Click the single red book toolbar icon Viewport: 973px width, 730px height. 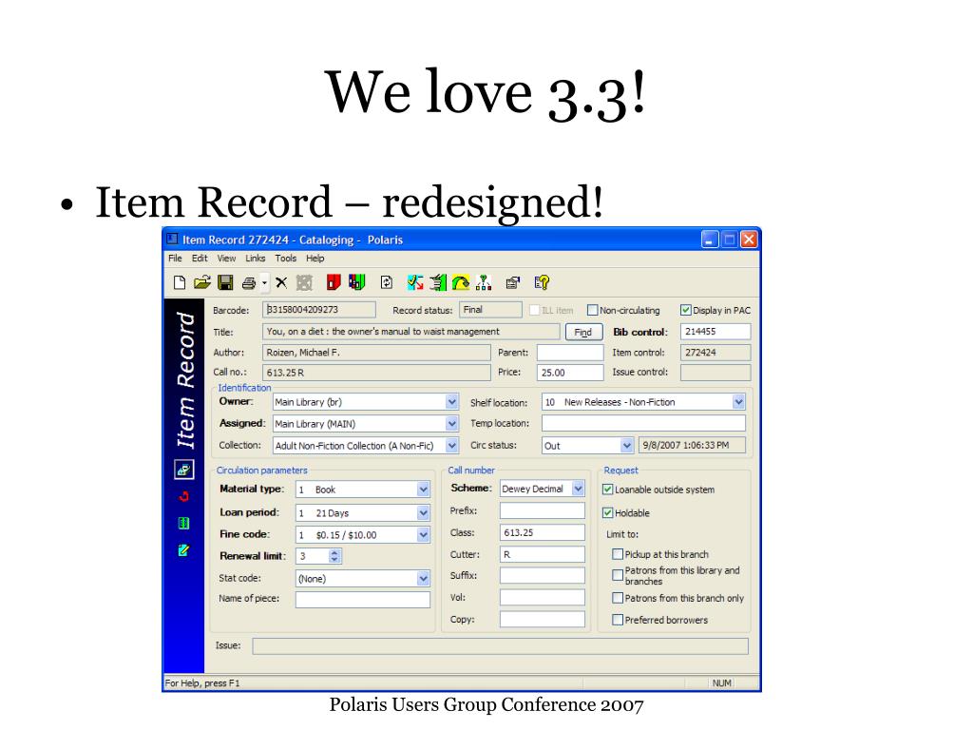(334, 283)
